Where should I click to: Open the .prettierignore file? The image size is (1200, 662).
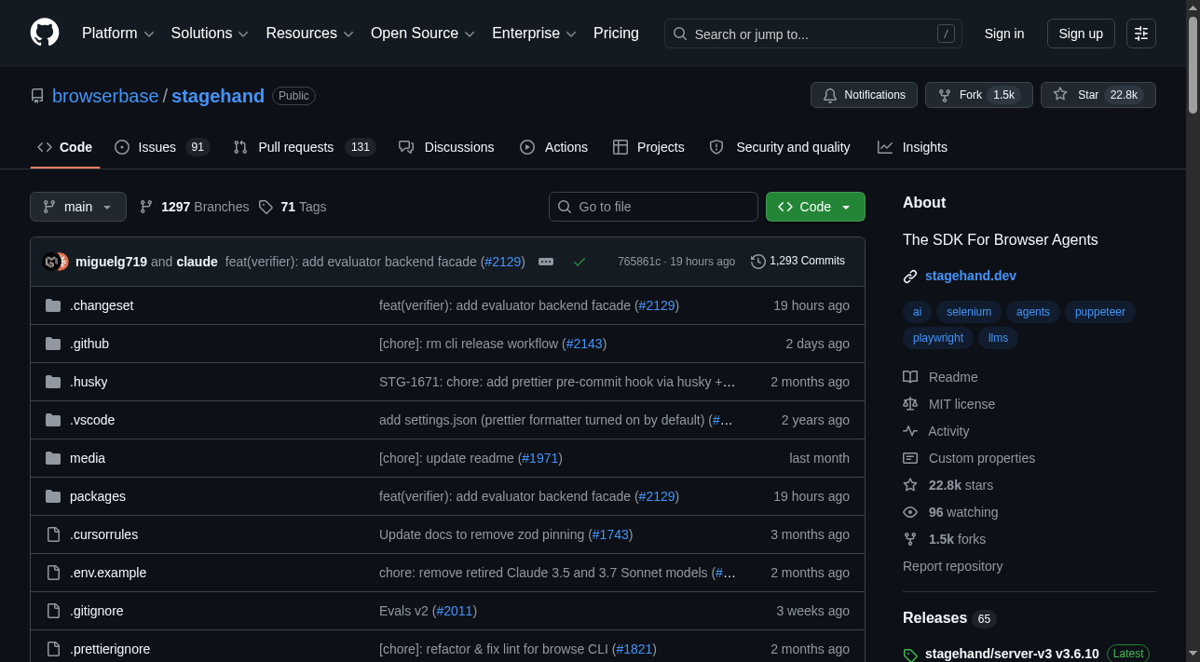coord(110,649)
